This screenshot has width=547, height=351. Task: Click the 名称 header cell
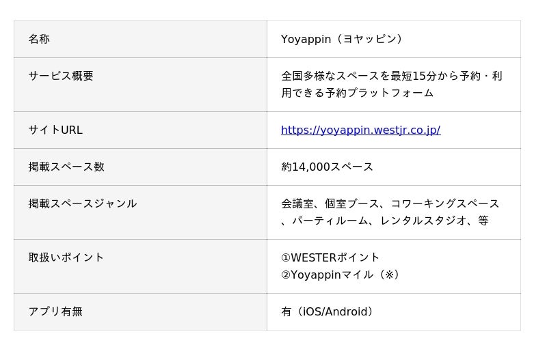click(x=39, y=39)
